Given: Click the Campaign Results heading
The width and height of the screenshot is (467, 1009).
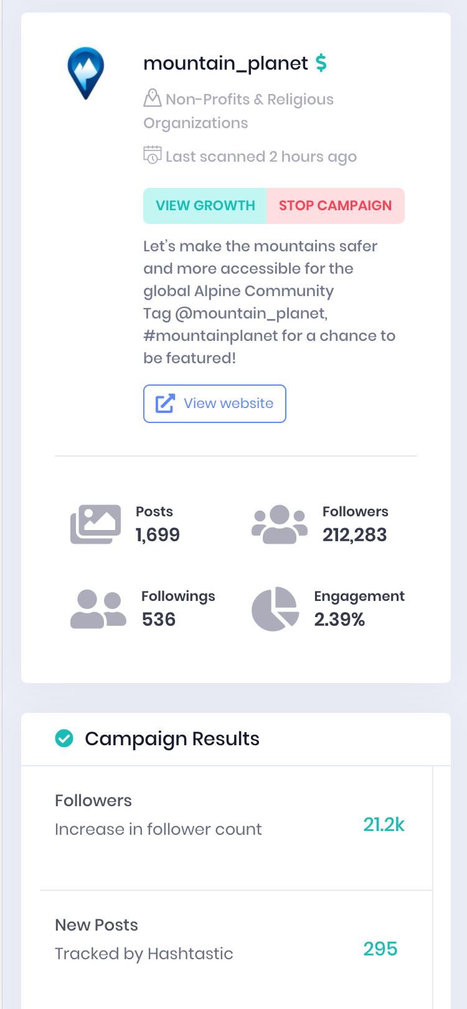Looking at the screenshot, I should coord(172,738).
